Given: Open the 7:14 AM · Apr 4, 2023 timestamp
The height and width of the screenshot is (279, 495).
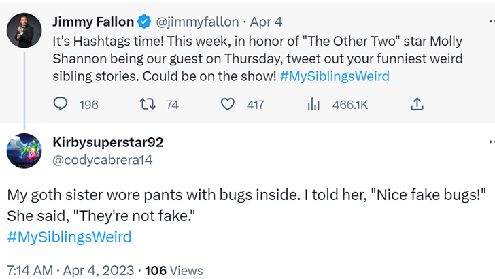Looking at the screenshot, I should pyautogui.click(x=71, y=270).
